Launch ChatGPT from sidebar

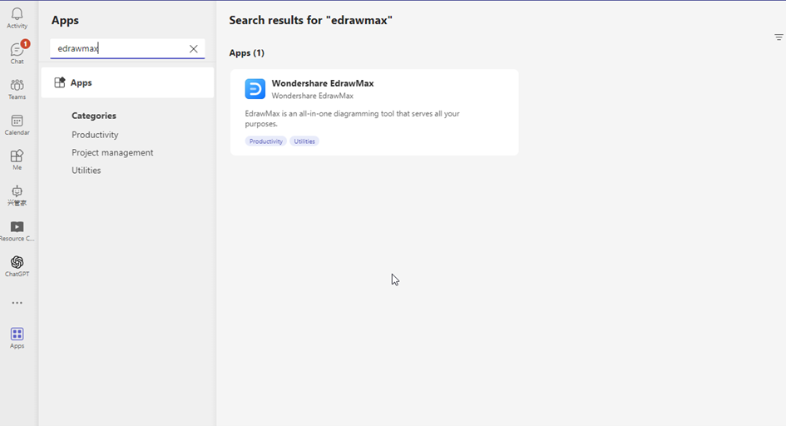17,266
